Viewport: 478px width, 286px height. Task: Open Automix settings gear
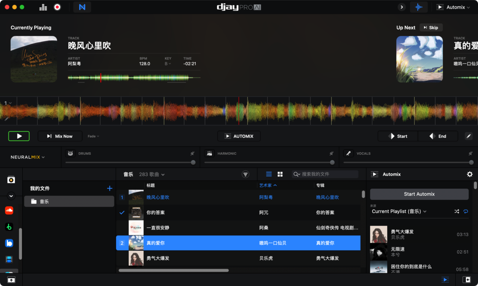click(x=470, y=174)
